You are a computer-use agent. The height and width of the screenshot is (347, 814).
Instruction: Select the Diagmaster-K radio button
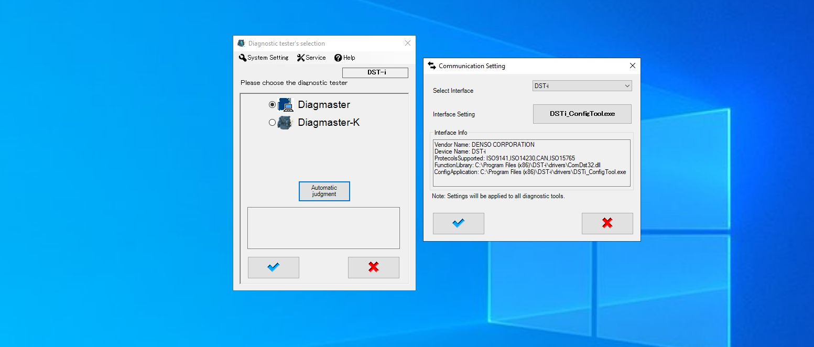pos(272,122)
